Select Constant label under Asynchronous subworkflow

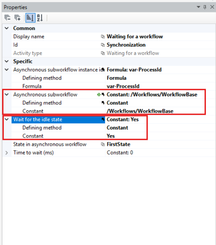coord(33,111)
